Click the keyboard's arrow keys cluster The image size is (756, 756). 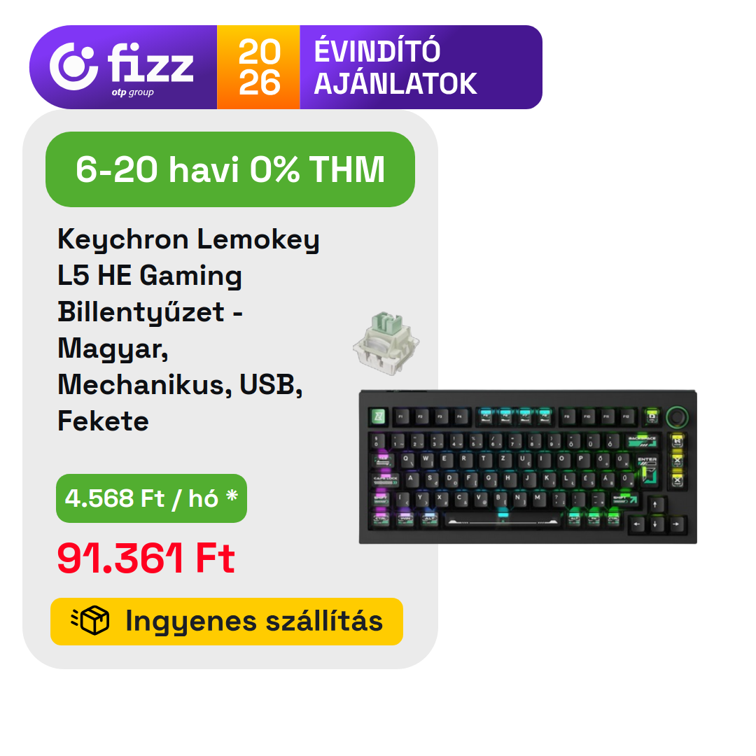tap(656, 517)
